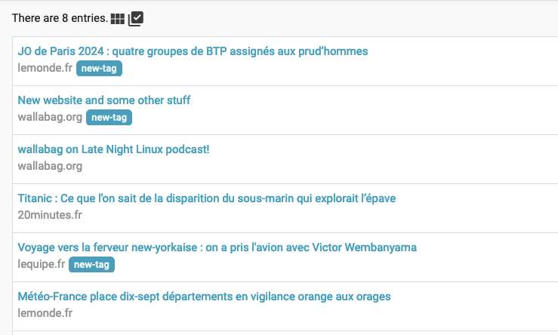
Task: Visit the 20minutes.fr source link
Action: [50, 215]
